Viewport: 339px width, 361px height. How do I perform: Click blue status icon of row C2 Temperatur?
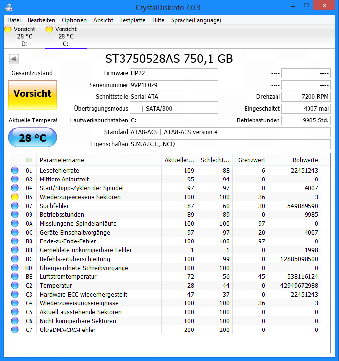[x=15, y=285]
